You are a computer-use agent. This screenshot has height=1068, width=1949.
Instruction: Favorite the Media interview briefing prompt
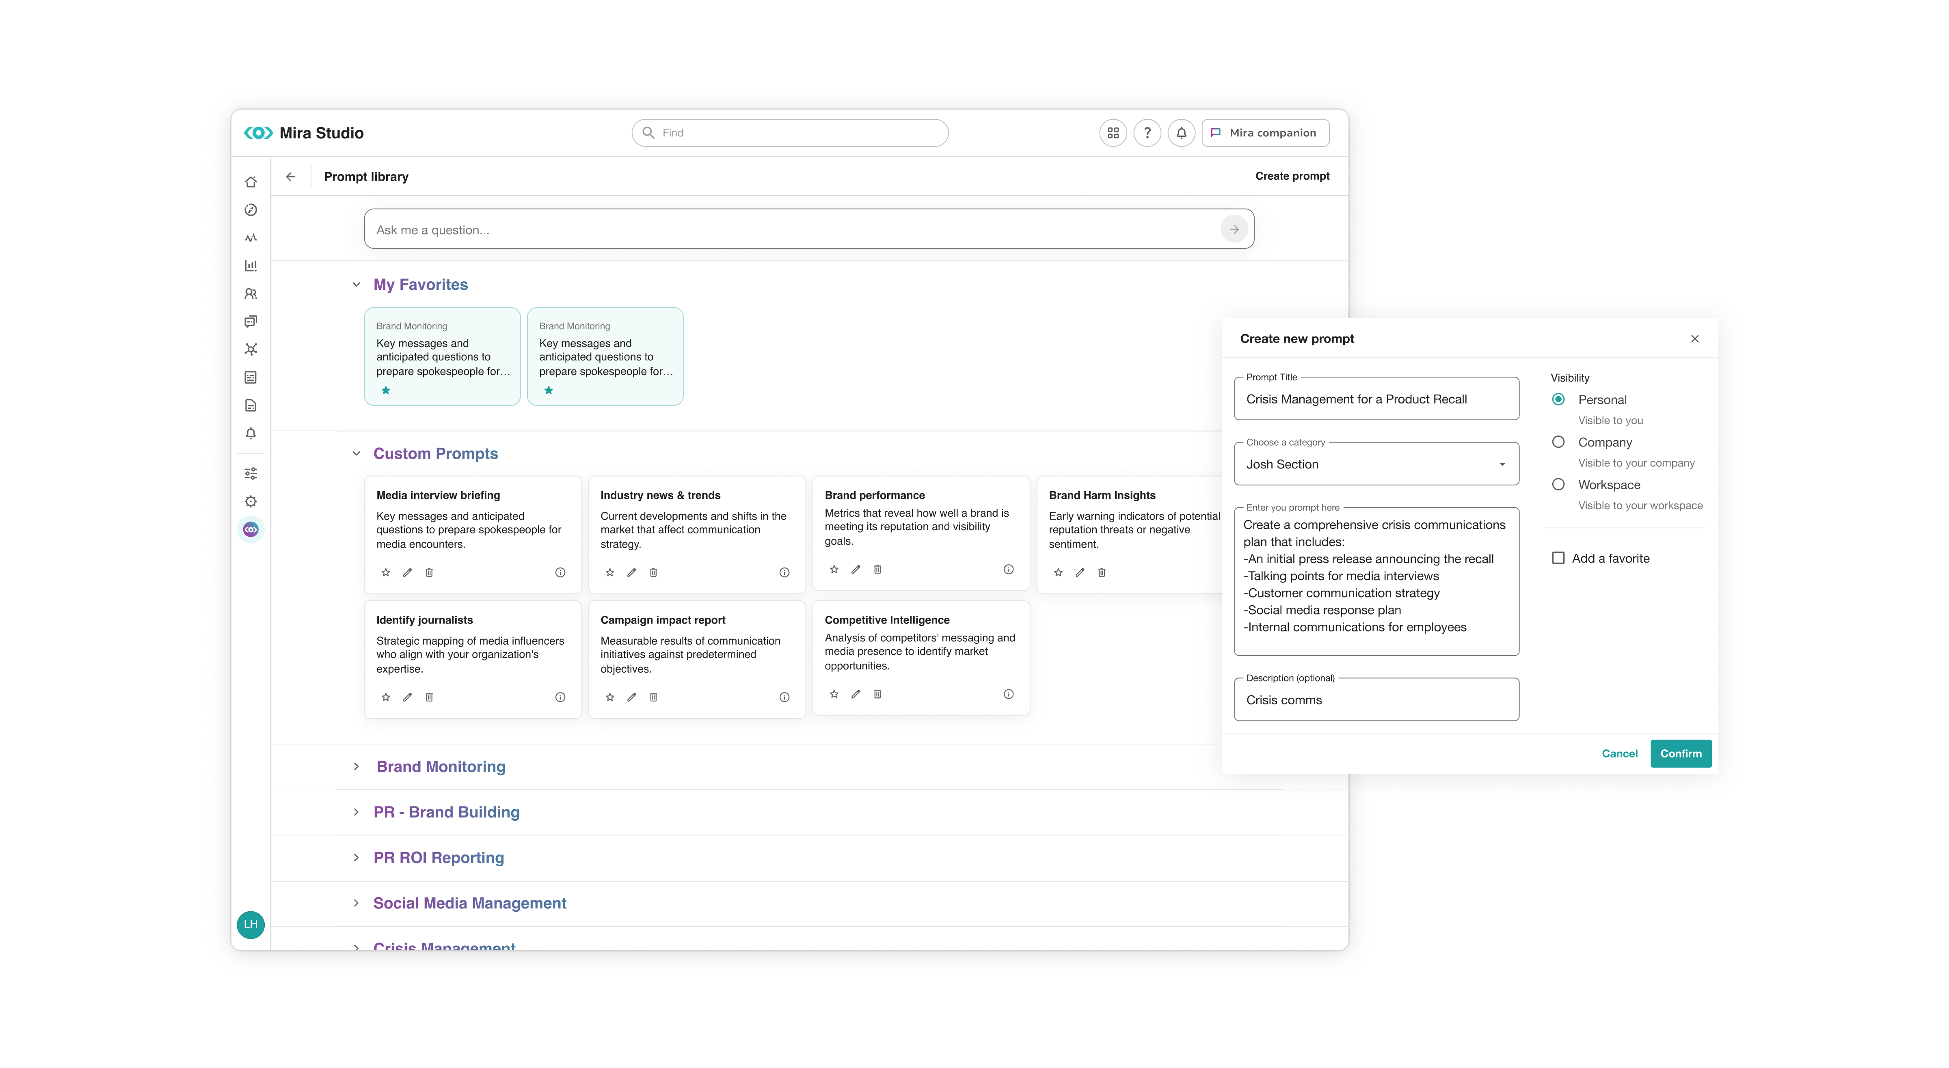coord(386,573)
